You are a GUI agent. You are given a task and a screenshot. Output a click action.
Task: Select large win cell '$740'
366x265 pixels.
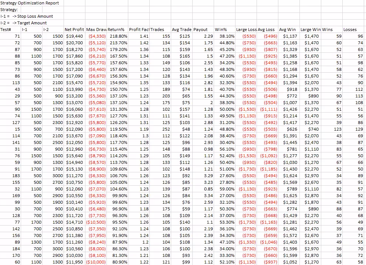click(x=311, y=129)
